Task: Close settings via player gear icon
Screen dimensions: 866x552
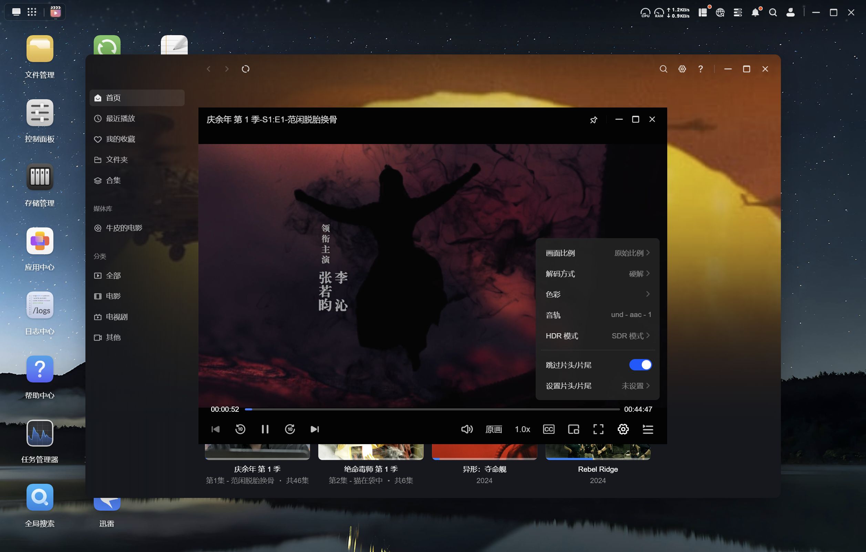Action: (623, 429)
